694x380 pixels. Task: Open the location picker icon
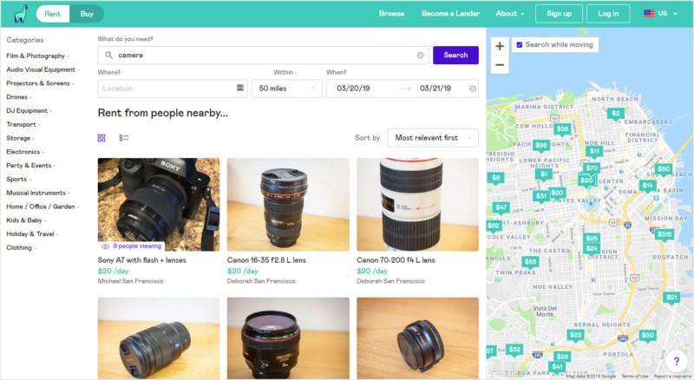click(x=240, y=88)
